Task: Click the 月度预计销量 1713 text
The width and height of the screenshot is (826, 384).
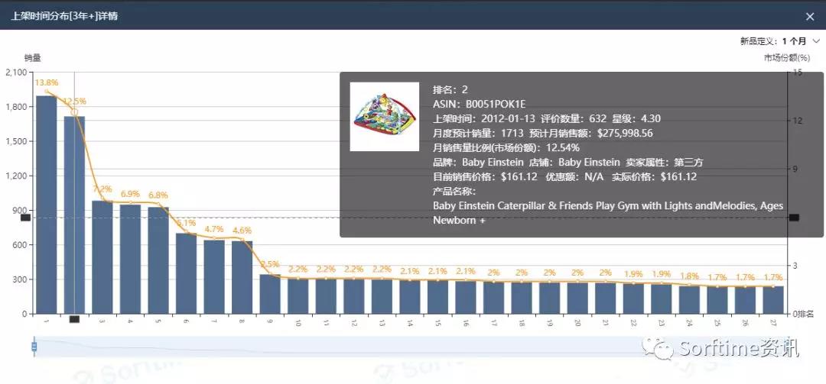Action: pos(478,133)
